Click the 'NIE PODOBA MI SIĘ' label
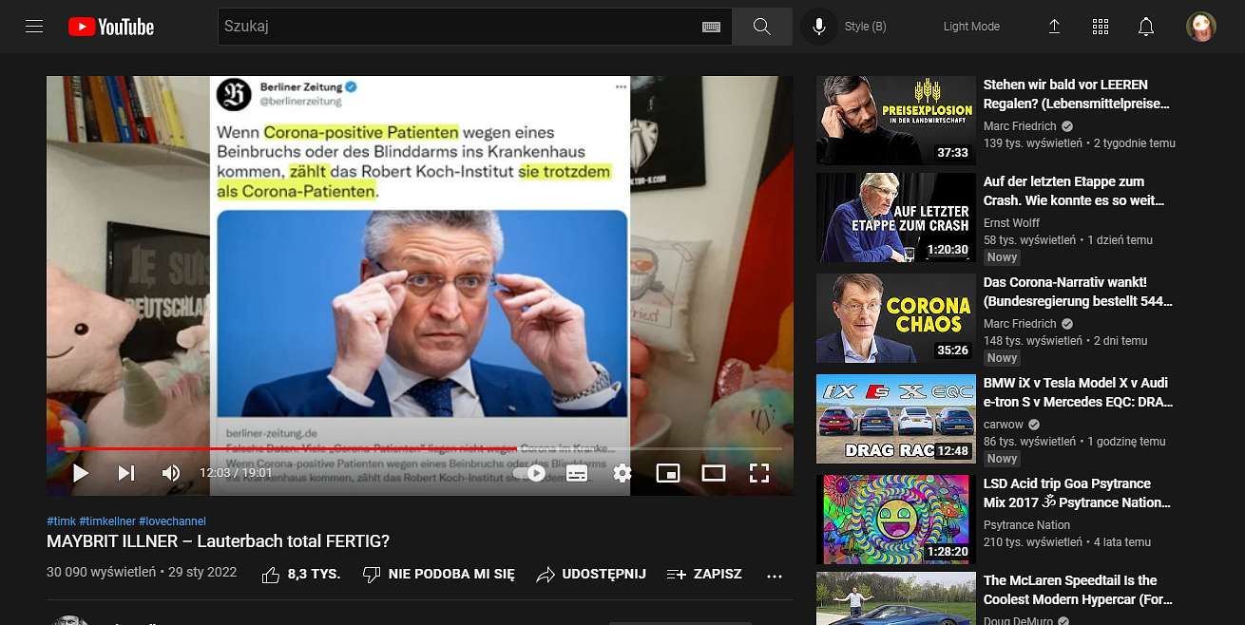This screenshot has width=1245, height=625. point(451,575)
